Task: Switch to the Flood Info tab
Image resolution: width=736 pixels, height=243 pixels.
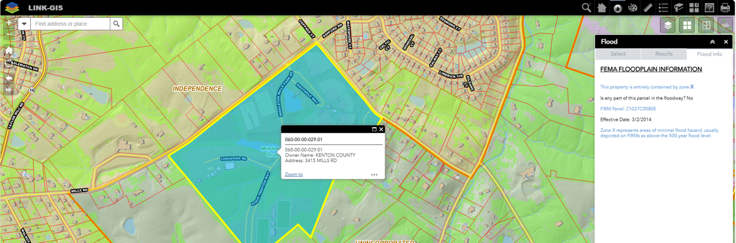Action: click(710, 54)
